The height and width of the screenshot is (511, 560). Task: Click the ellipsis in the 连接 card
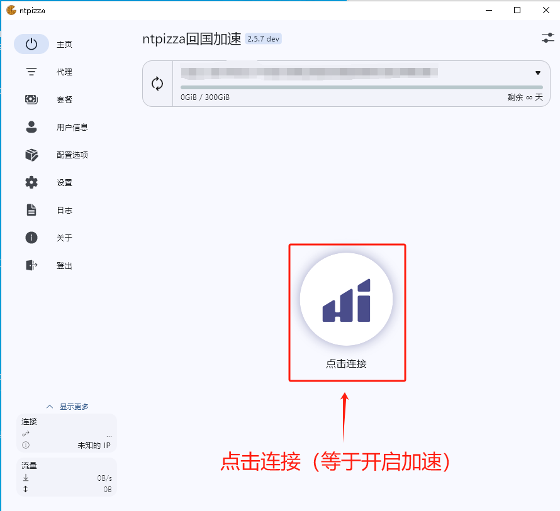[109, 436]
